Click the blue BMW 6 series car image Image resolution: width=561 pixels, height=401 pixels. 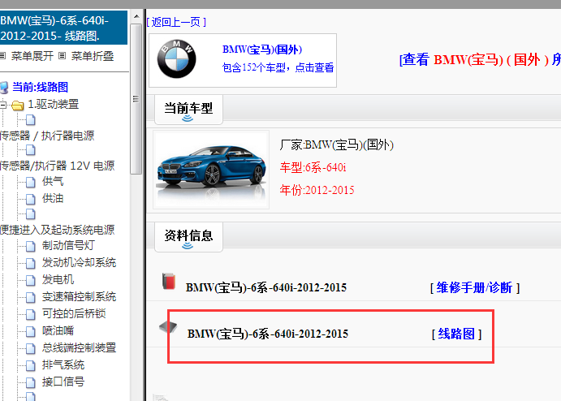click(x=211, y=170)
